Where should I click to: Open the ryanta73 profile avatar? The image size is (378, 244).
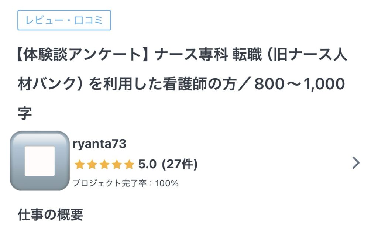pyautogui.click(x=39, y=161)
